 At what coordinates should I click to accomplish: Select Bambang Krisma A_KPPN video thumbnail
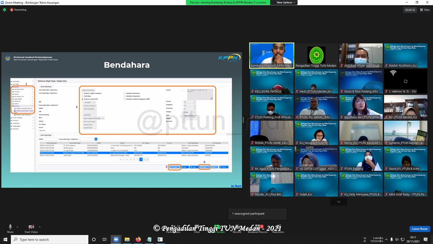coord(272,56)
